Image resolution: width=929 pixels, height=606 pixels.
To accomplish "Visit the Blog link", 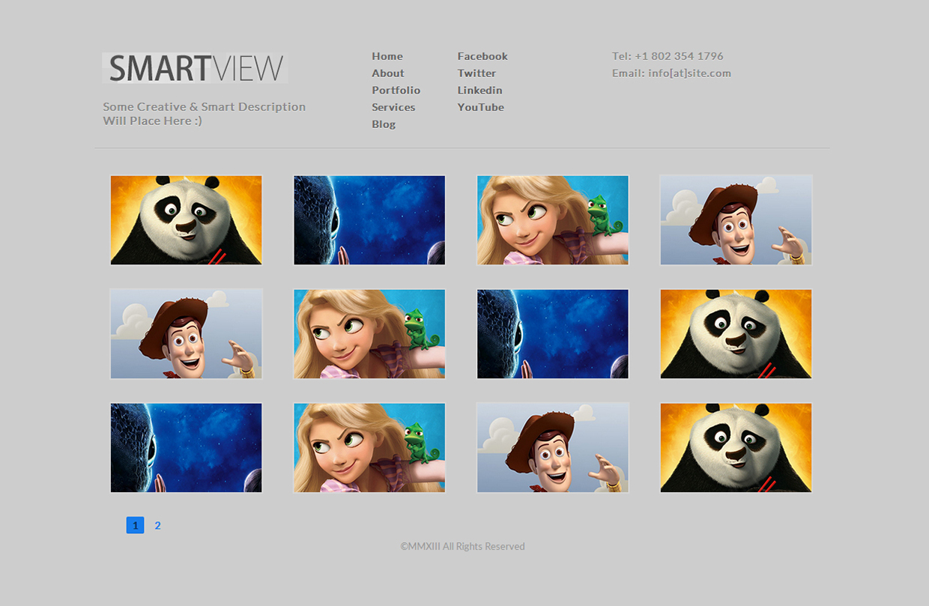I will coord(384,124).
